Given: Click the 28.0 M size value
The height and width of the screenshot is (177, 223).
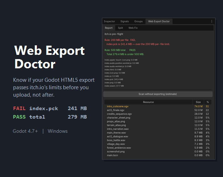Looking at the screenshot, I should pos(198,114).
